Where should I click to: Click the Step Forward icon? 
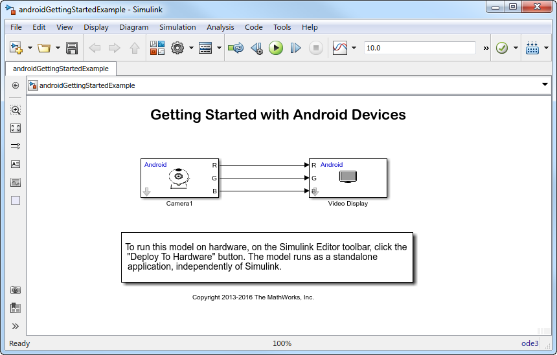coord(295,48)
